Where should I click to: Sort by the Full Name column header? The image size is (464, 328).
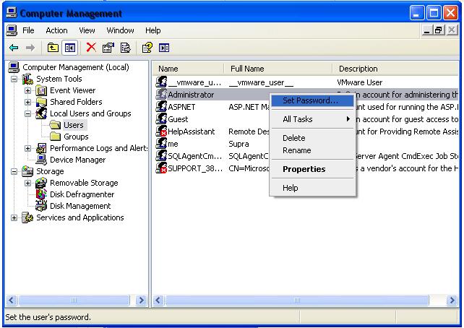click(278, 69)
